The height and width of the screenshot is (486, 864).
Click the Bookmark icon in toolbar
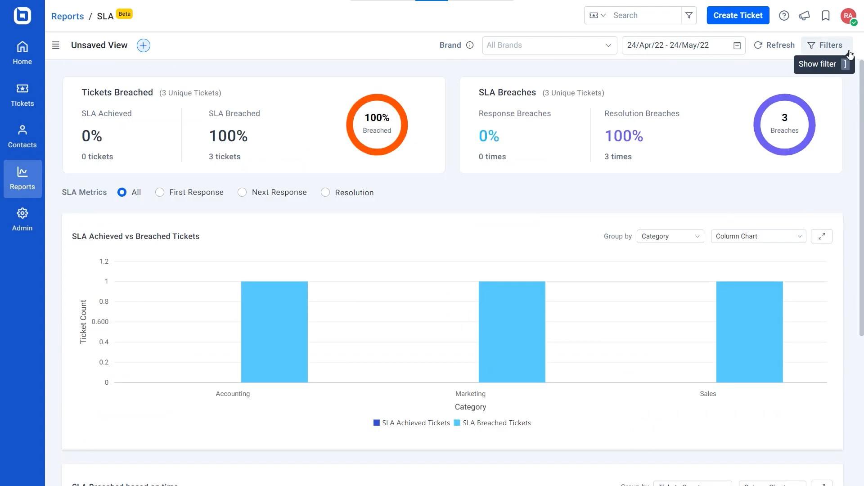825,15
